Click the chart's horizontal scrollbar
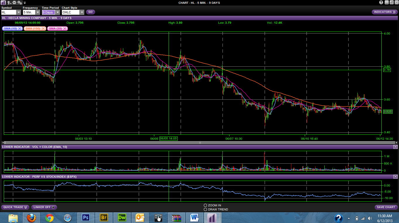The height and width of the screenshot is (223, 399). tap(200, 143)
